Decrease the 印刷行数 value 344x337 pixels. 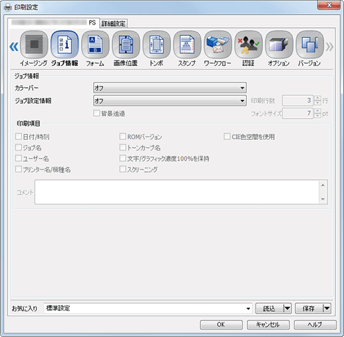318,103
